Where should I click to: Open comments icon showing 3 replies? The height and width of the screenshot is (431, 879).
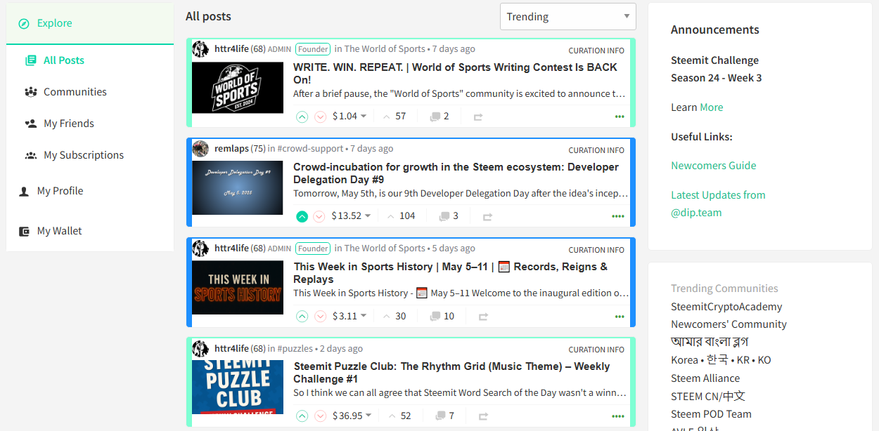click(x=449, y=216)
